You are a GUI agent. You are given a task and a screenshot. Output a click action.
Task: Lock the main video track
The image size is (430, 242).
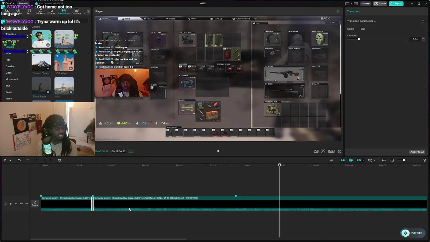point(10,204)
